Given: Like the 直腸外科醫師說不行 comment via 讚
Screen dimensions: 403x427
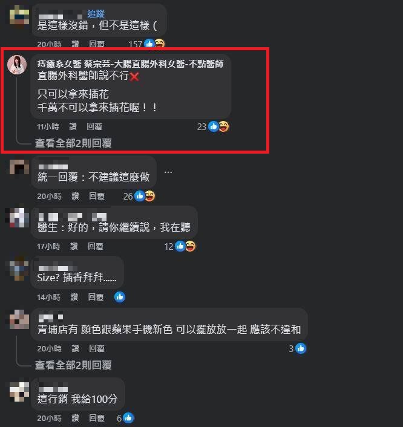Looking at the screenshot, I should click(x=73, y=126).
